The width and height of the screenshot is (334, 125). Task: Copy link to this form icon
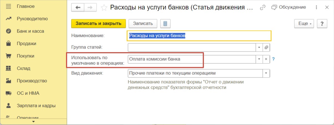(x=262, y=7)
